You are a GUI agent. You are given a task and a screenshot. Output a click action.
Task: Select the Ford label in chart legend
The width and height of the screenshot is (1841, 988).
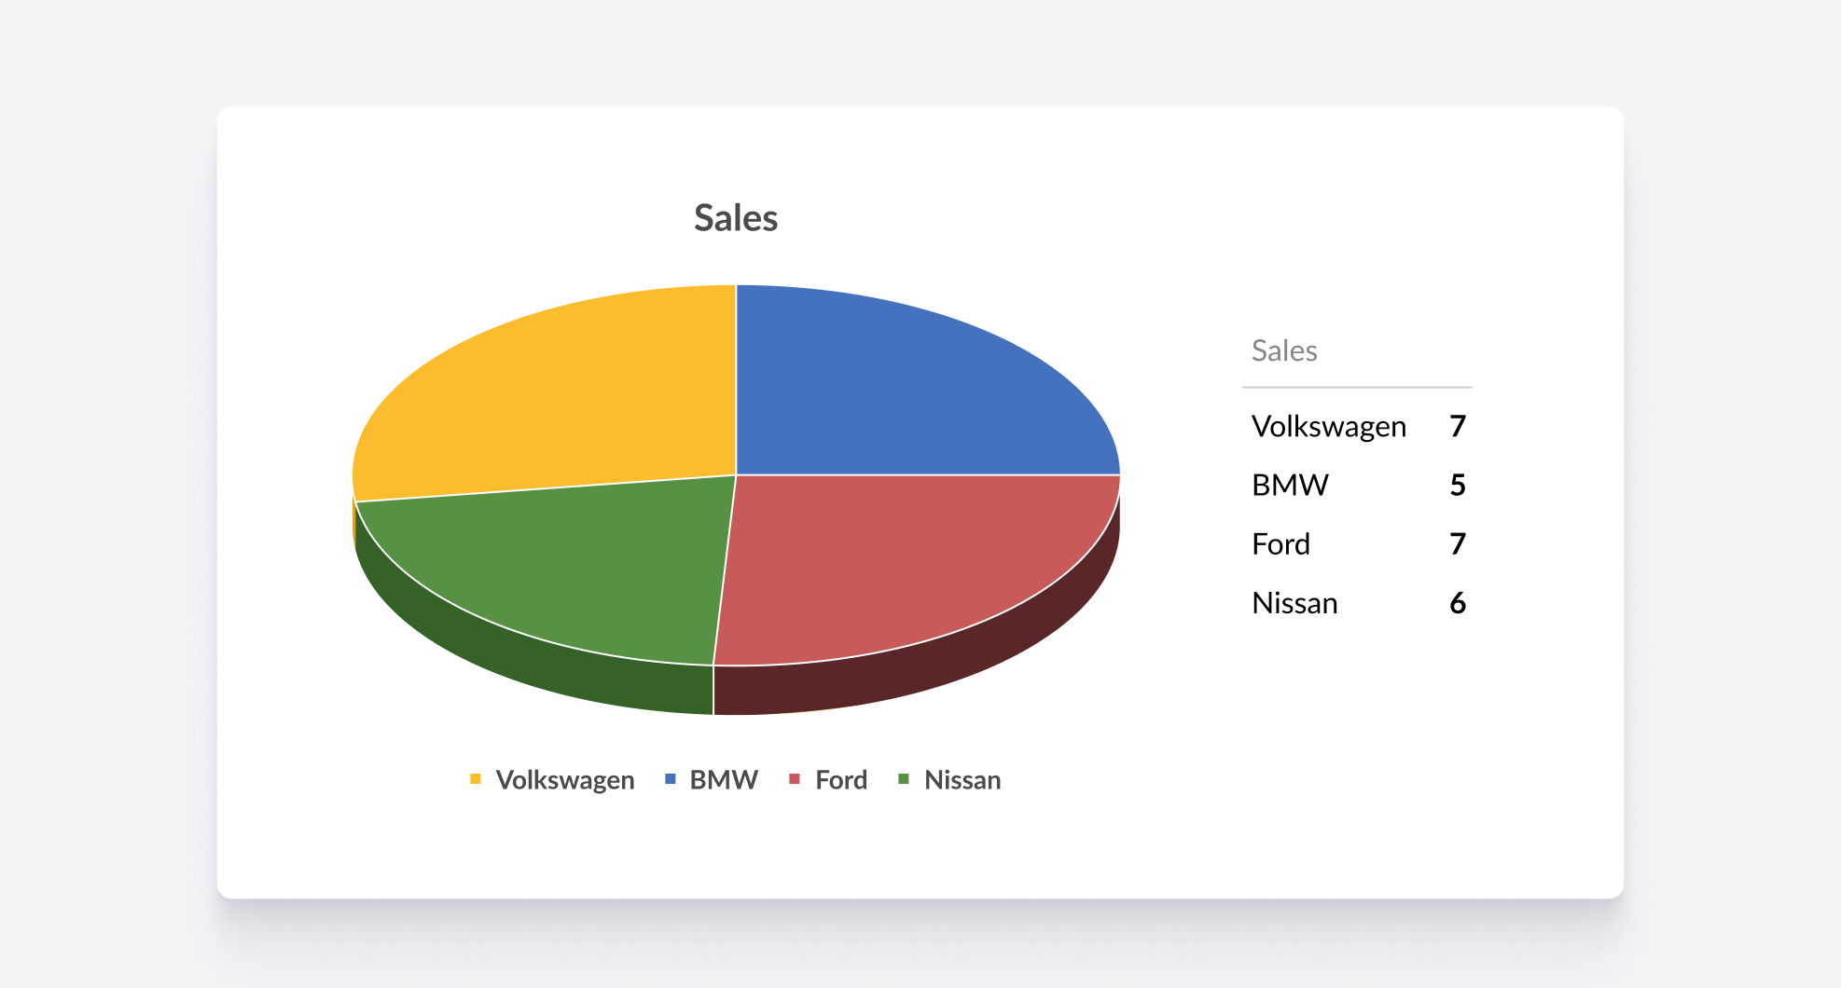(x=841, y=780)
